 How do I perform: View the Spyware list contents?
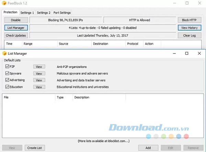tap(39, 73)
